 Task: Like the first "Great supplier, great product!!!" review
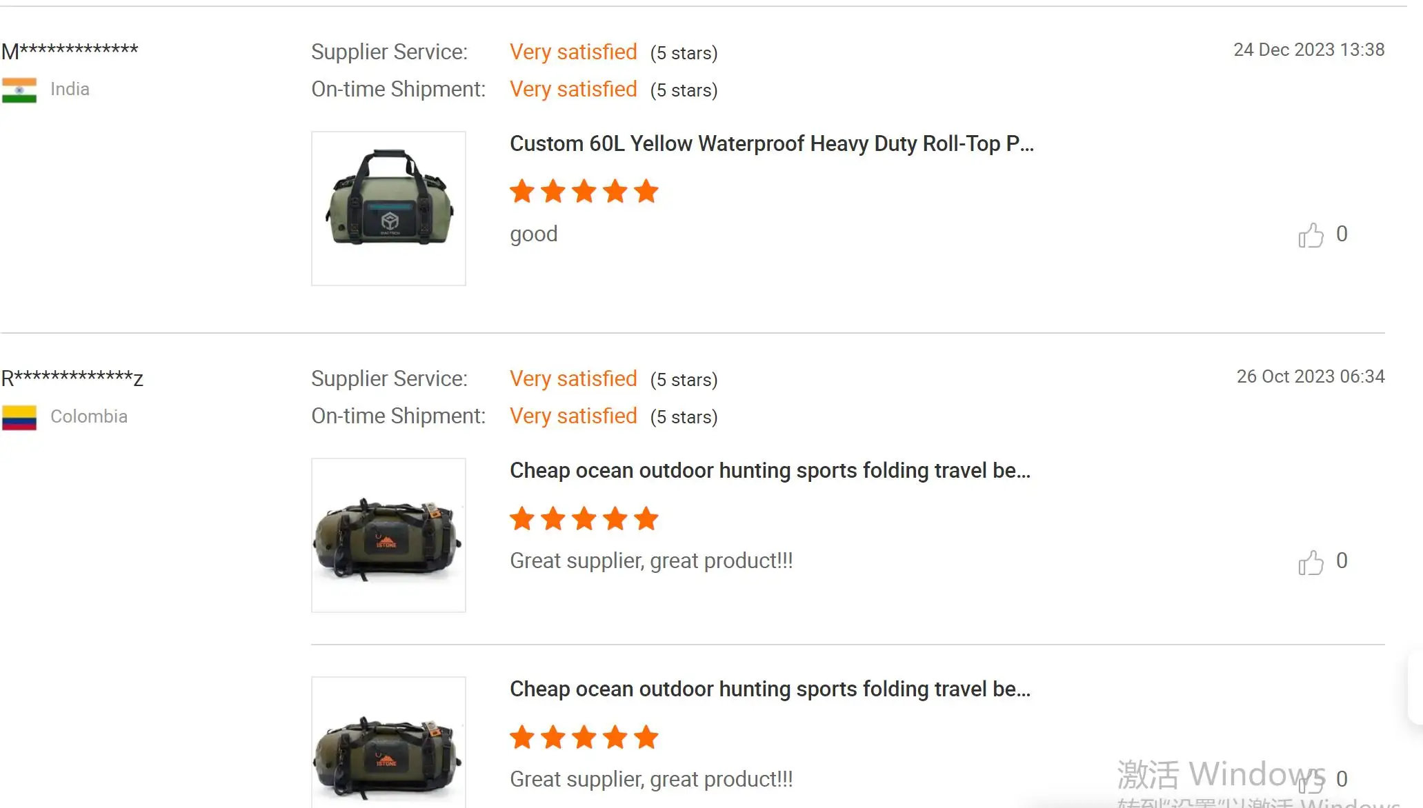tap(1311, 562)
